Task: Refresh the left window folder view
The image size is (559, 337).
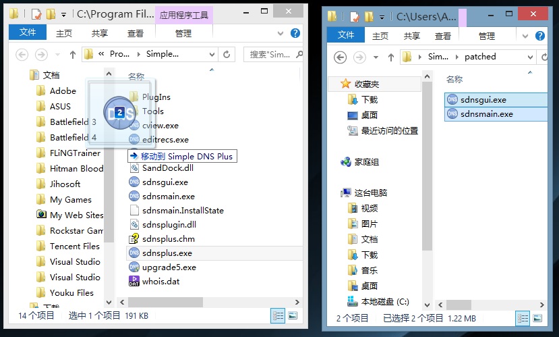Action: coord(227,54)
